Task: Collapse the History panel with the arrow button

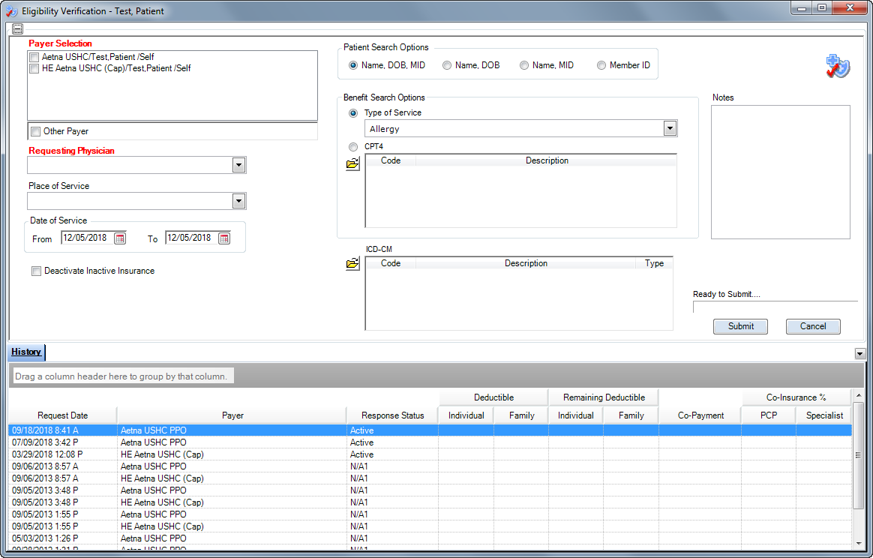Action: tap(859, 353)
